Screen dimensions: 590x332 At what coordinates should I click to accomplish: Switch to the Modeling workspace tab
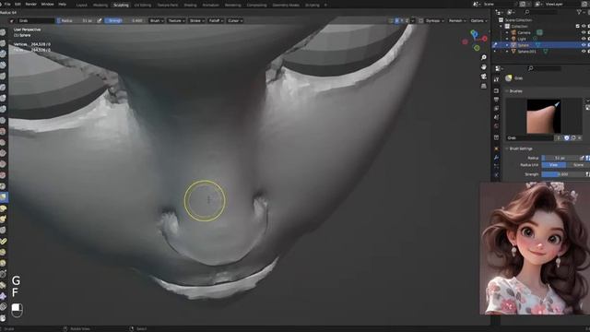click(x=100, y=6)
